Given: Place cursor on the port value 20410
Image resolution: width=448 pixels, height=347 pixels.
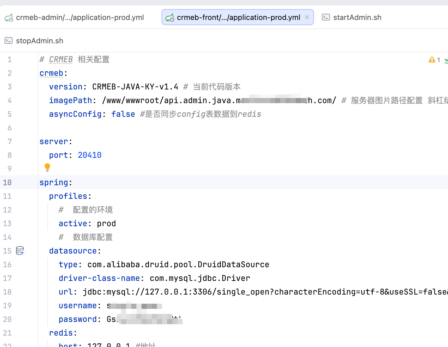Looking at the screenshot, I should 90,155.
